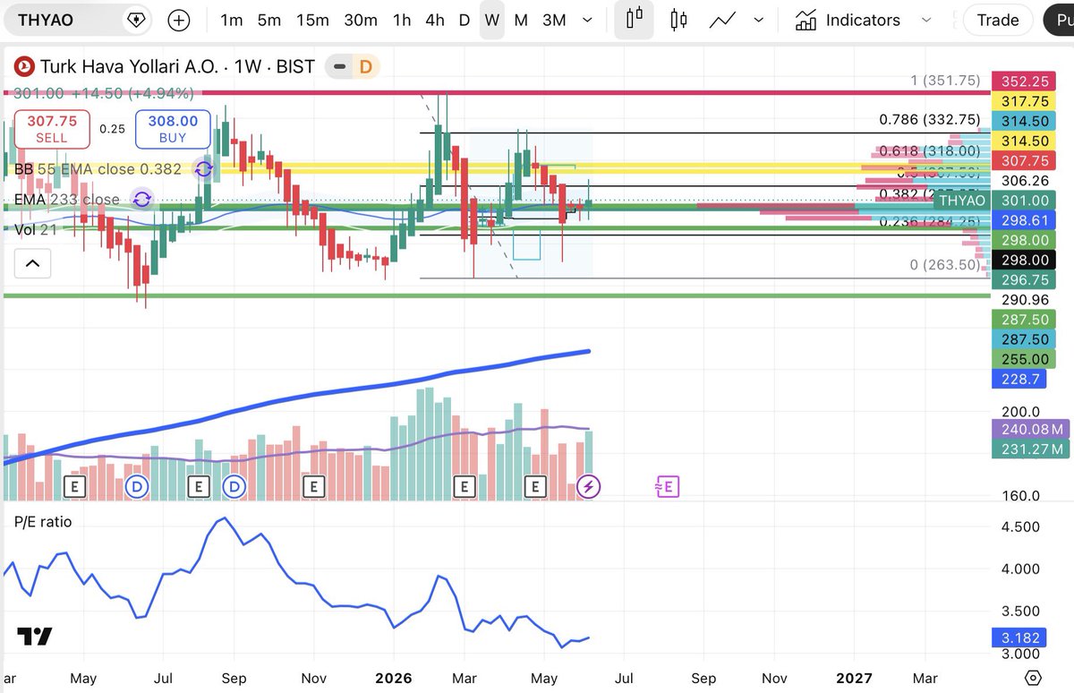Choose the 4h timeframe

tap(435, 20)
